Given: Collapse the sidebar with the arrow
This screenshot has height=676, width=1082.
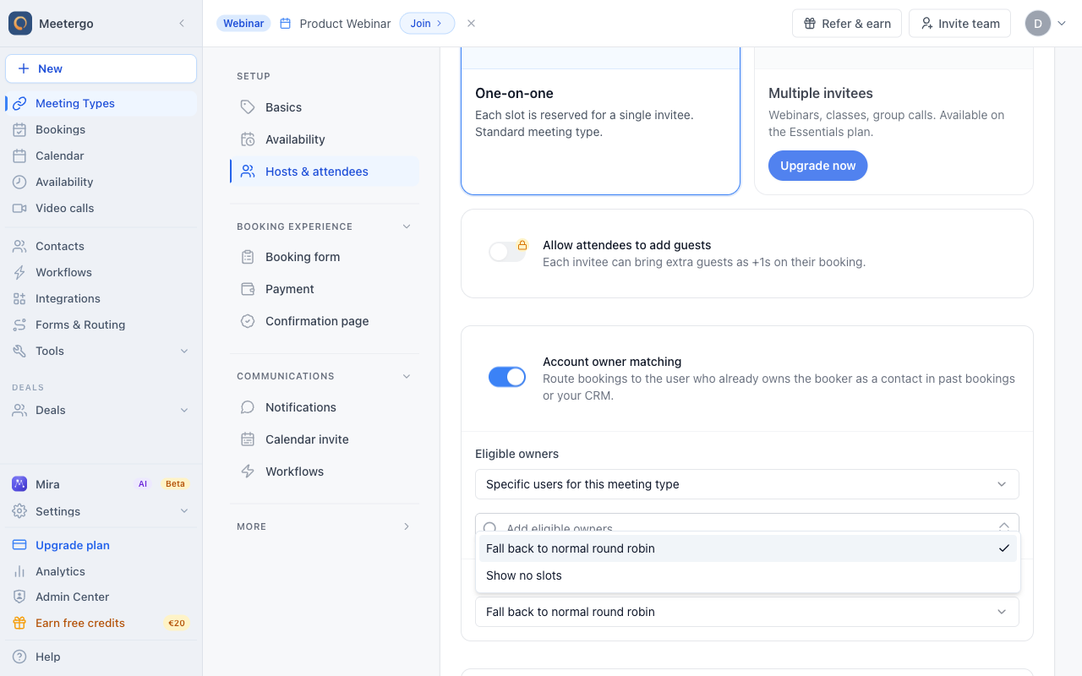Looking at the screenshot, I should click(x=182, y=24).
